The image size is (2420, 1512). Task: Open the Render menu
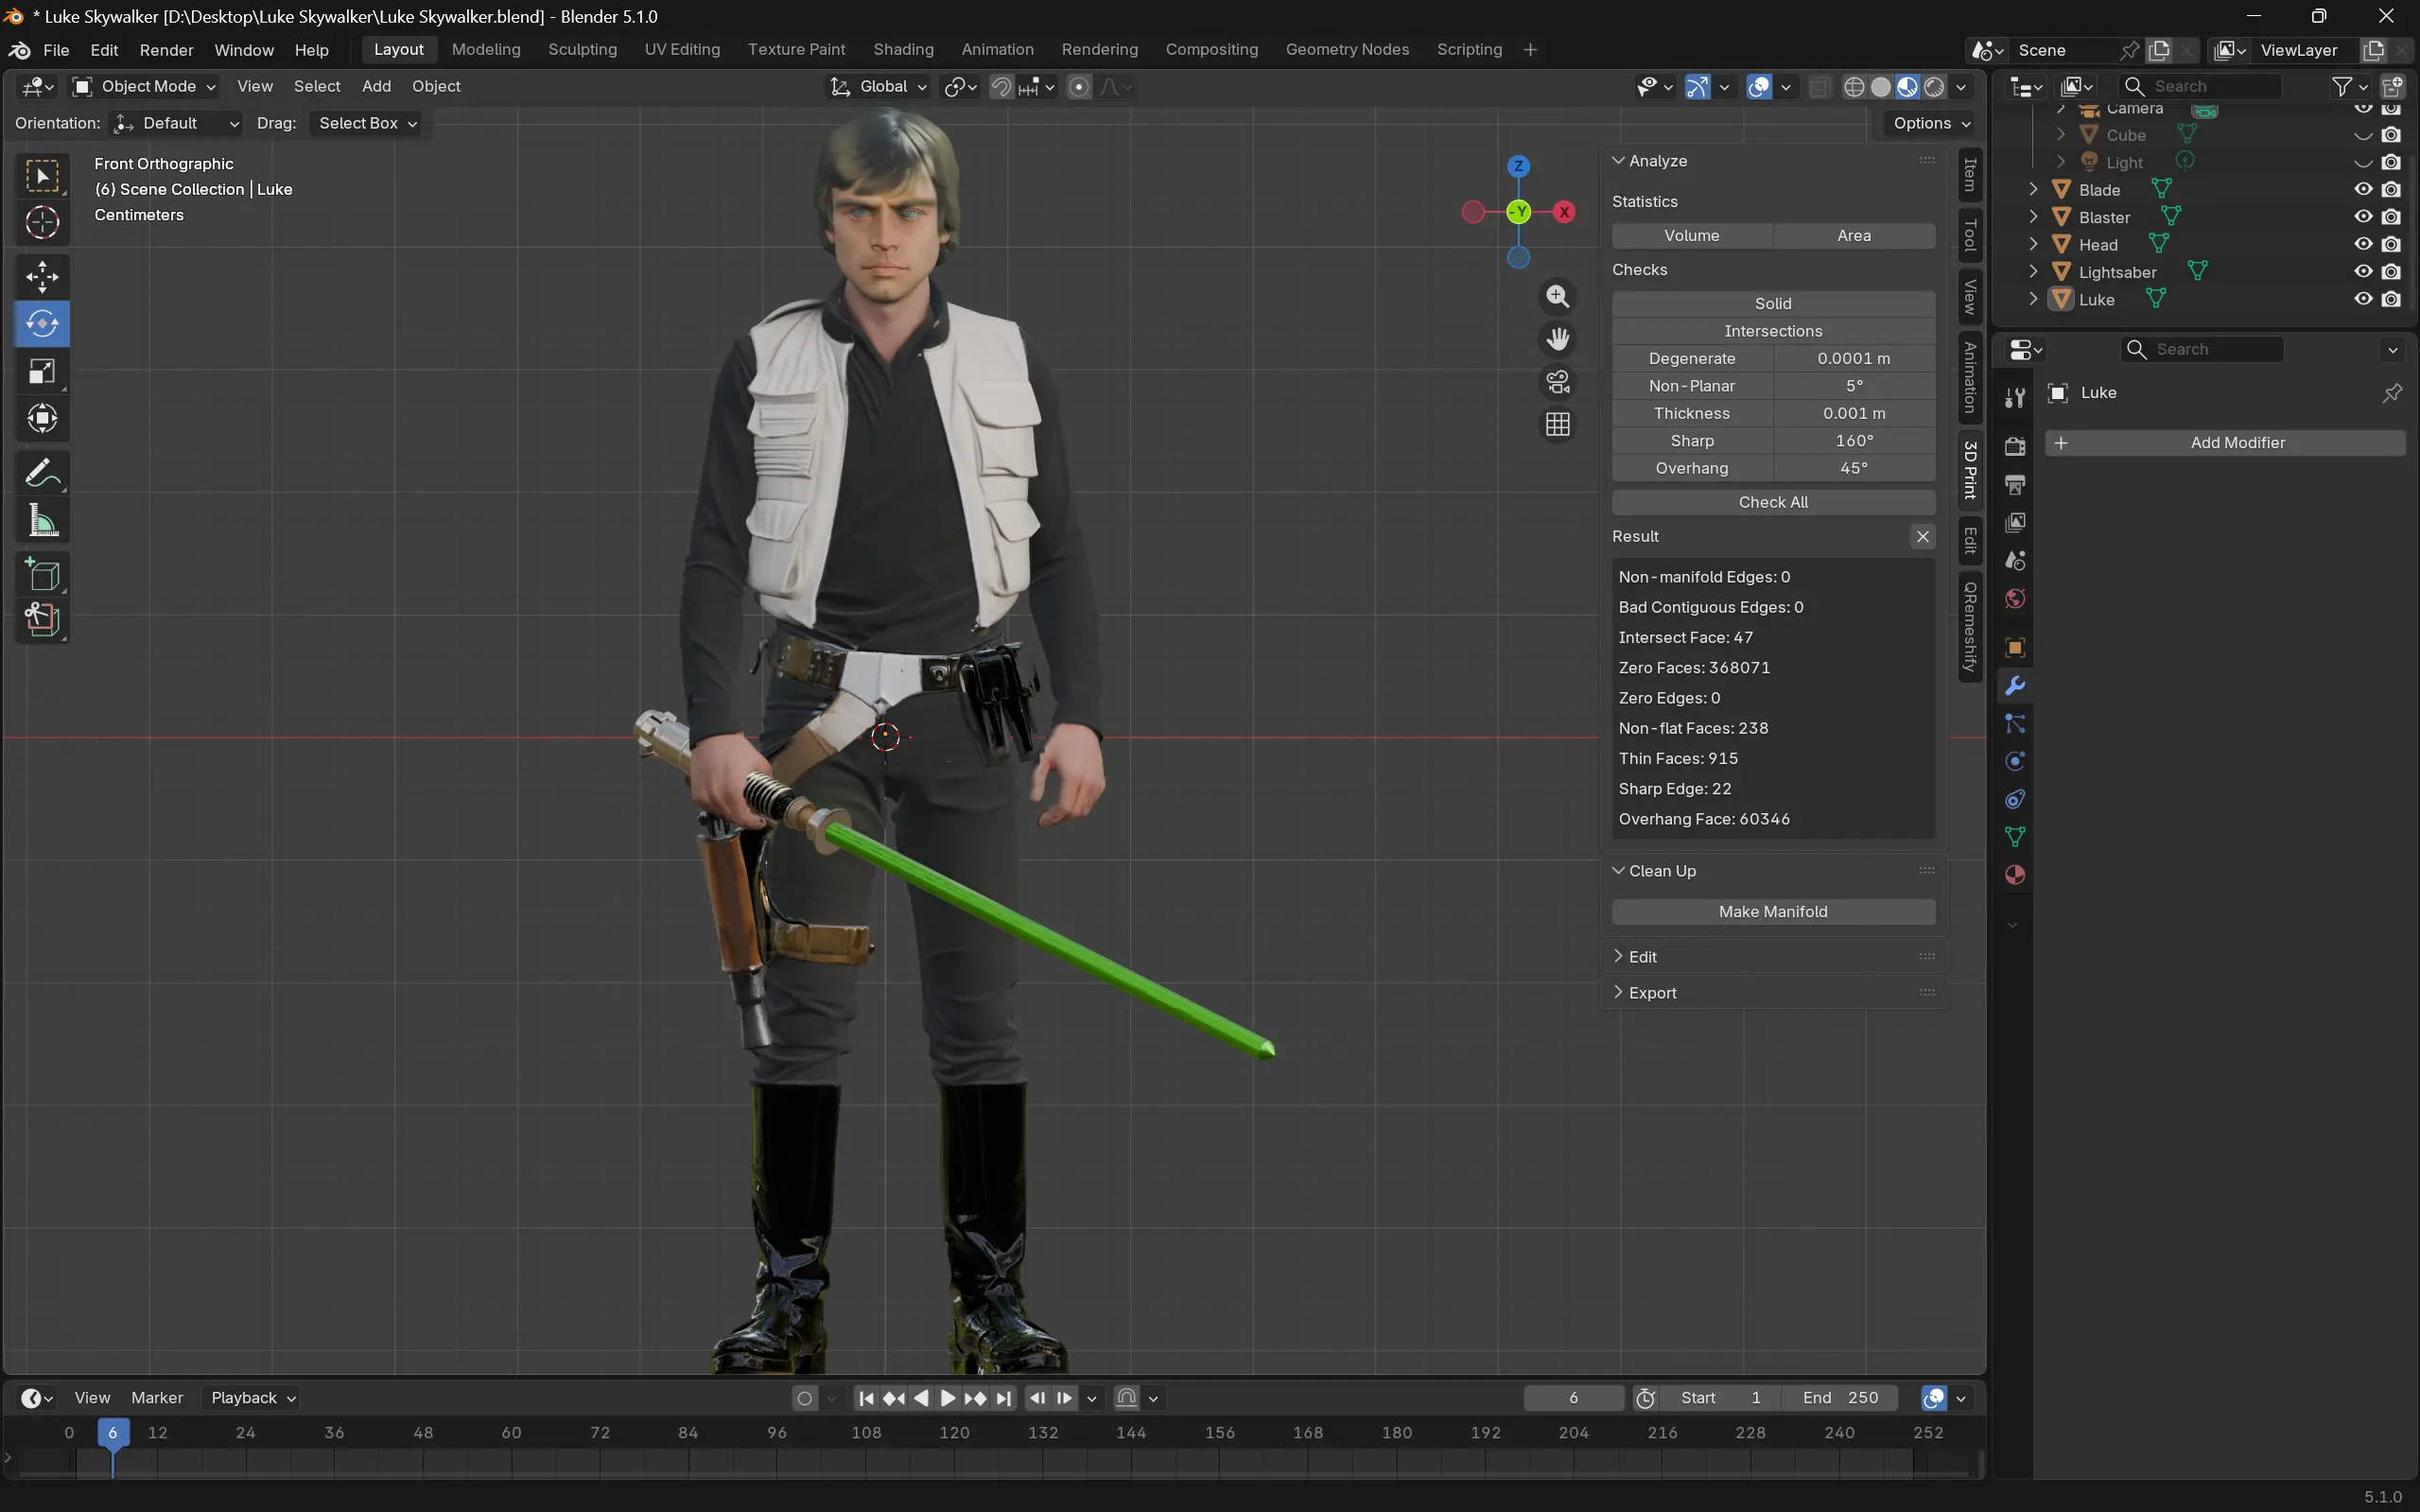(x=166, y=50)
